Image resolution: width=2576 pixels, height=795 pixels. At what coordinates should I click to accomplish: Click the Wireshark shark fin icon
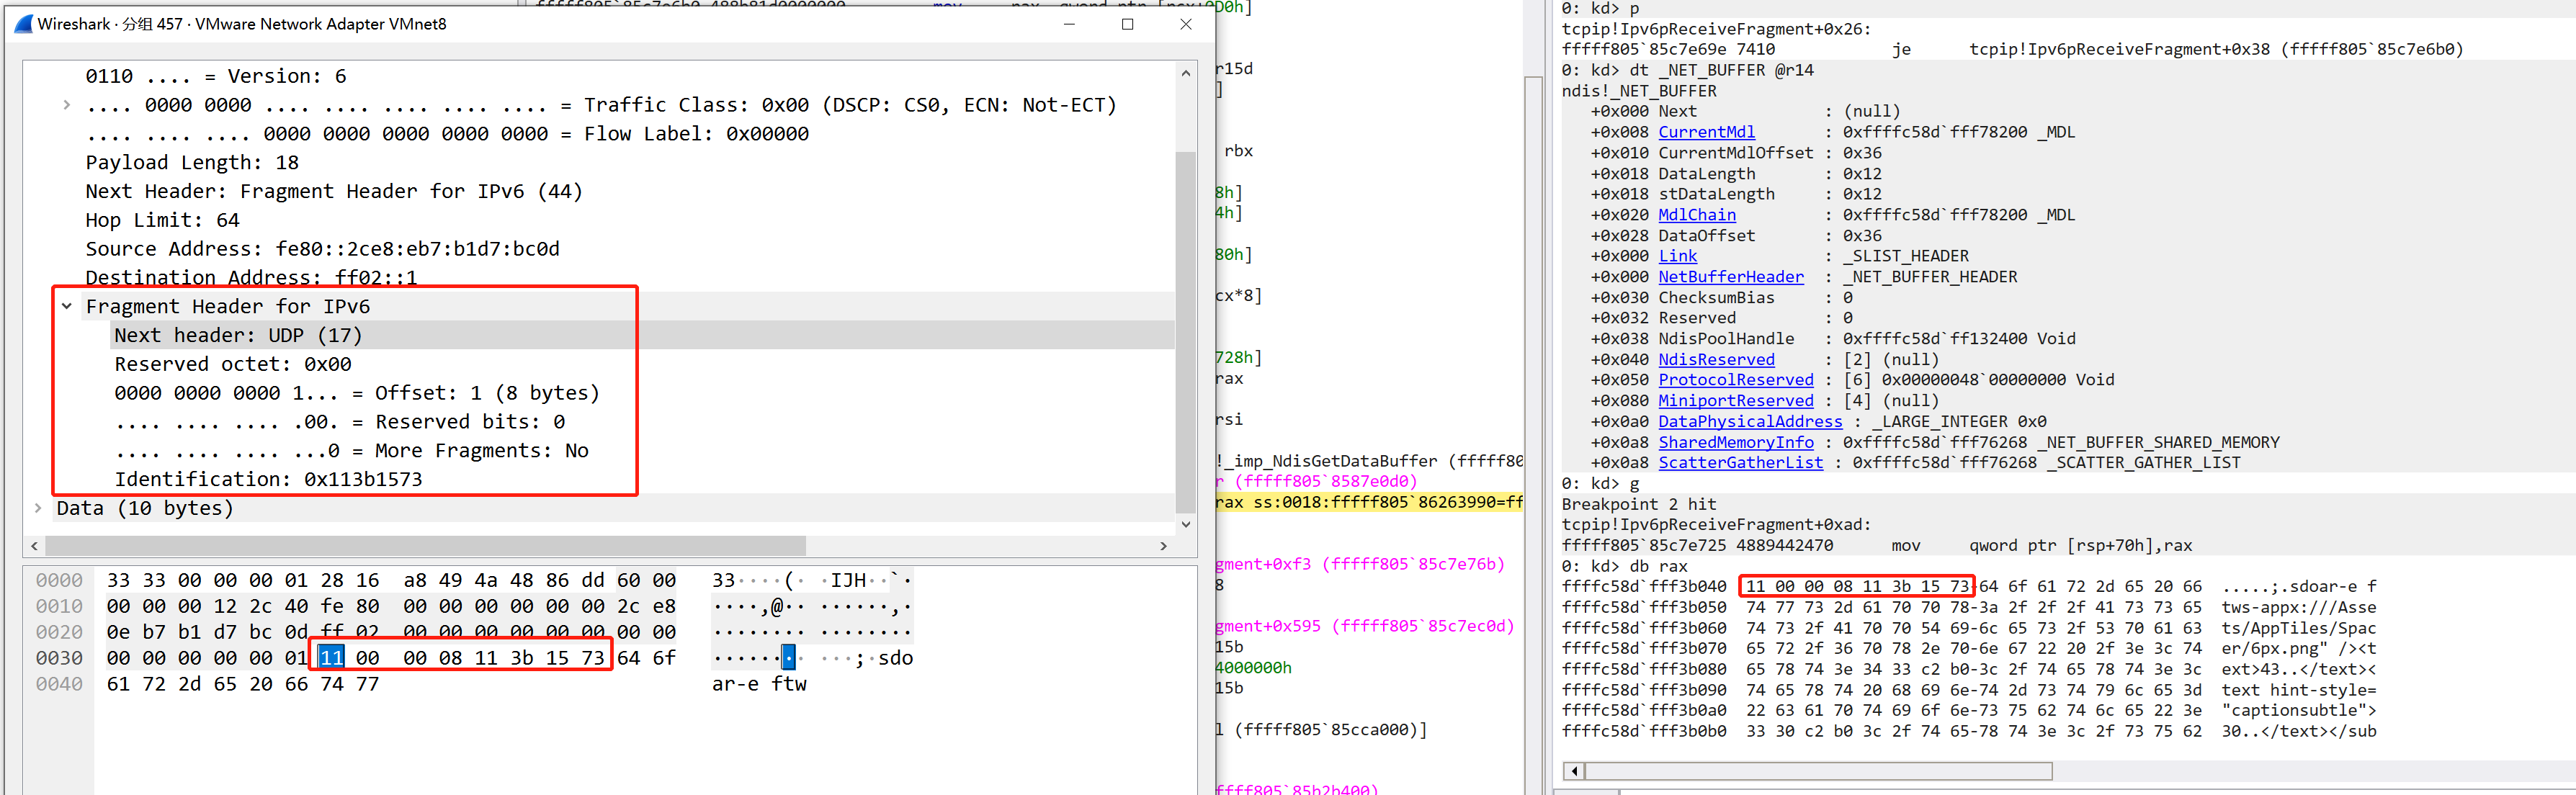pos(23,24)
